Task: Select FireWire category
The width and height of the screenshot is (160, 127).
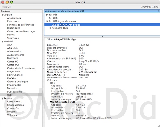Action: [12, 78]
